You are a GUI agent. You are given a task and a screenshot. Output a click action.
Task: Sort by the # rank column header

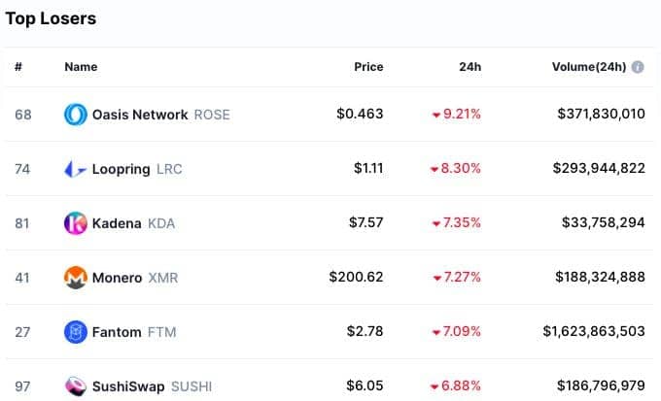(x=18, y=67)
